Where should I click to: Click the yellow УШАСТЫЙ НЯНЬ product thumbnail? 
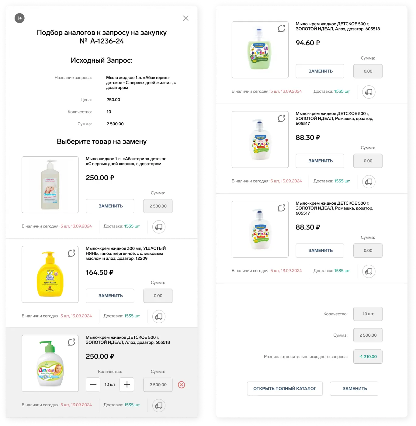50,274
